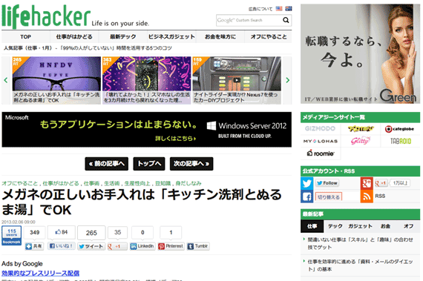Click the orange RSS feed icon
The width and height of the screenshot is (423, 281).
[367, 196]
